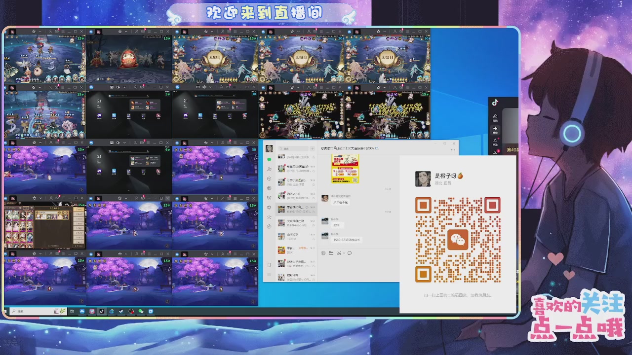Image resolution: width=632 pixels, height=355 pixels.
Task: Open the compass Search icon in WeChat sidebar
Action: click(x=269, y=226)
